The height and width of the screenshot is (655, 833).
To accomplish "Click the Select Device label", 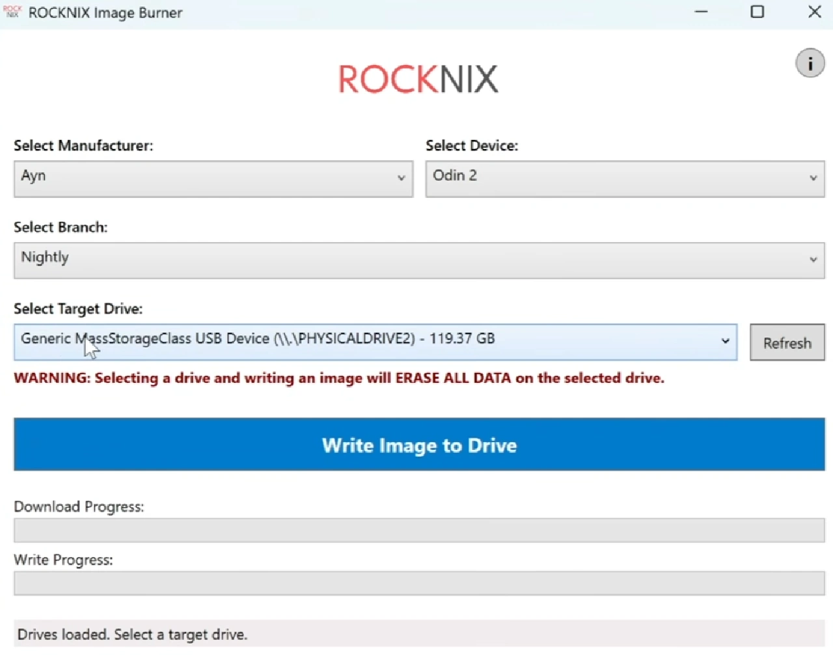I will 472,145.
